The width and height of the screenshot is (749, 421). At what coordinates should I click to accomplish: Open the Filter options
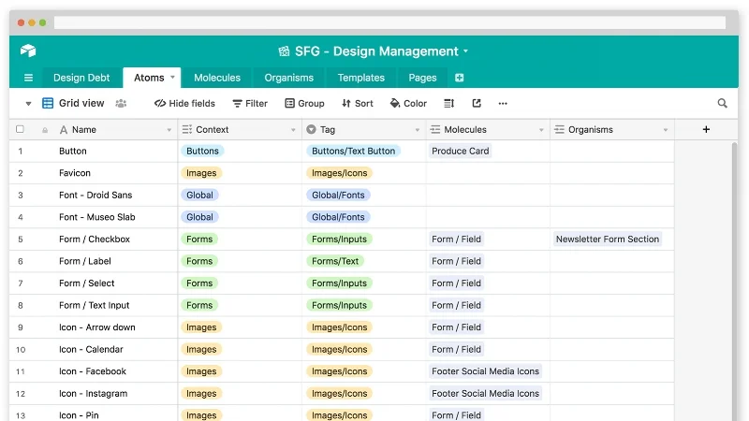[x=250, y=103]
